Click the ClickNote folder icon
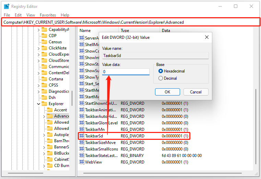This screenshot has width=261, height=179. pyautogui.click(x=44, y=48)
